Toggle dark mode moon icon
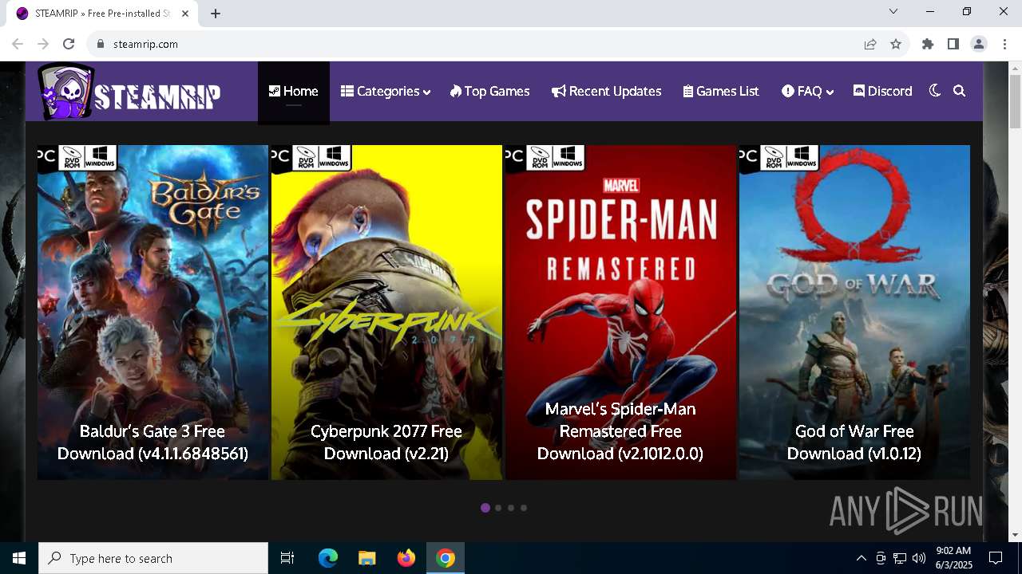1022x574 pixels. tap(935, 91)
